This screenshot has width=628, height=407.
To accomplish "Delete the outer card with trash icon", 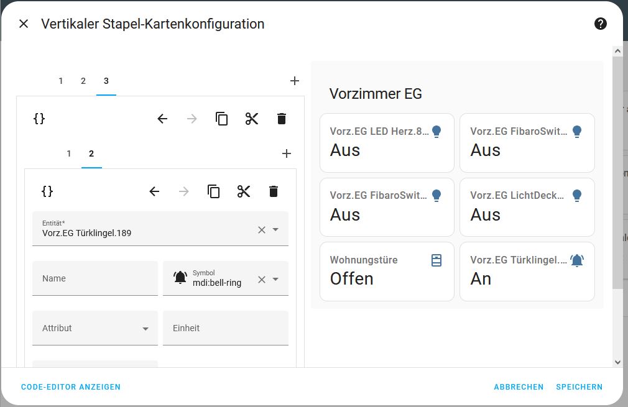I will point(282,119).
